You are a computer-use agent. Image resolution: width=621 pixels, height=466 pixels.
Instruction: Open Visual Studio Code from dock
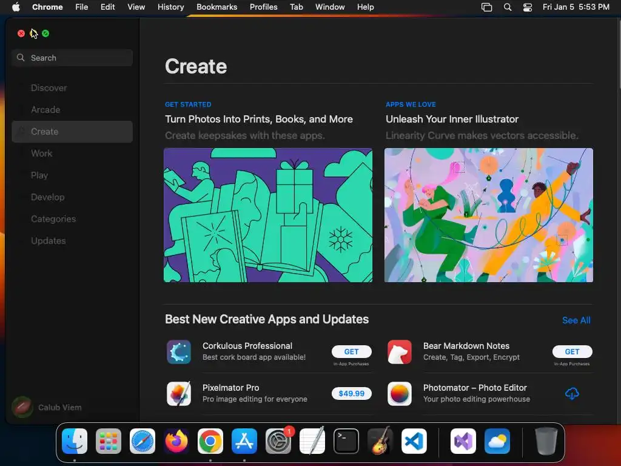click(x=414, y=441)
